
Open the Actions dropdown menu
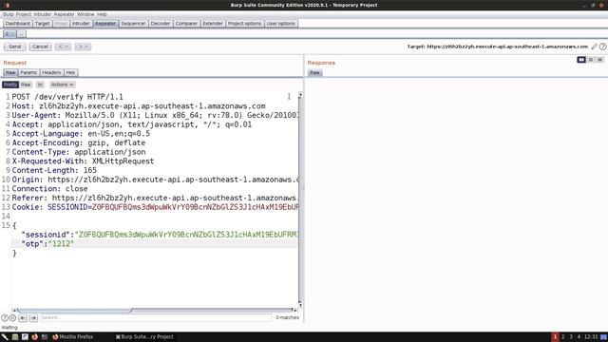coord(62,85)
